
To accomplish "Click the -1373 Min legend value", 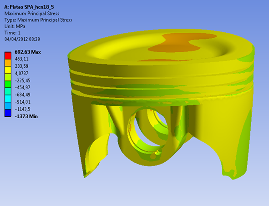I will [x=26, y=116].
